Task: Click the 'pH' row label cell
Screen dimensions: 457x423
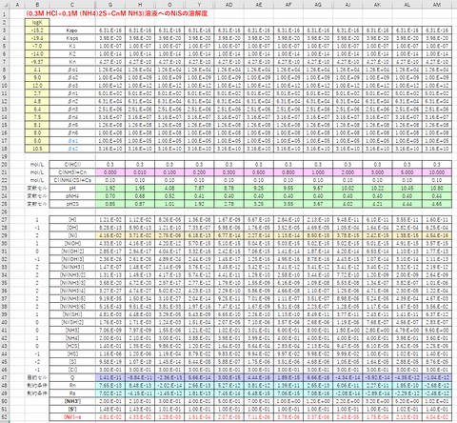Action: click(x=72, y=188)
